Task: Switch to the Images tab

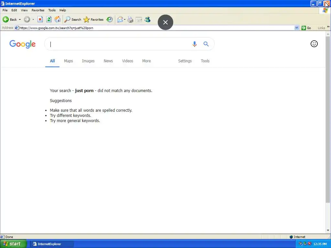Action: click(x=88, y=61)
